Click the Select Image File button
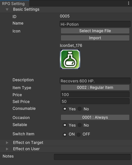Viewport: 132px width, 165px height. tap(95, 31)
